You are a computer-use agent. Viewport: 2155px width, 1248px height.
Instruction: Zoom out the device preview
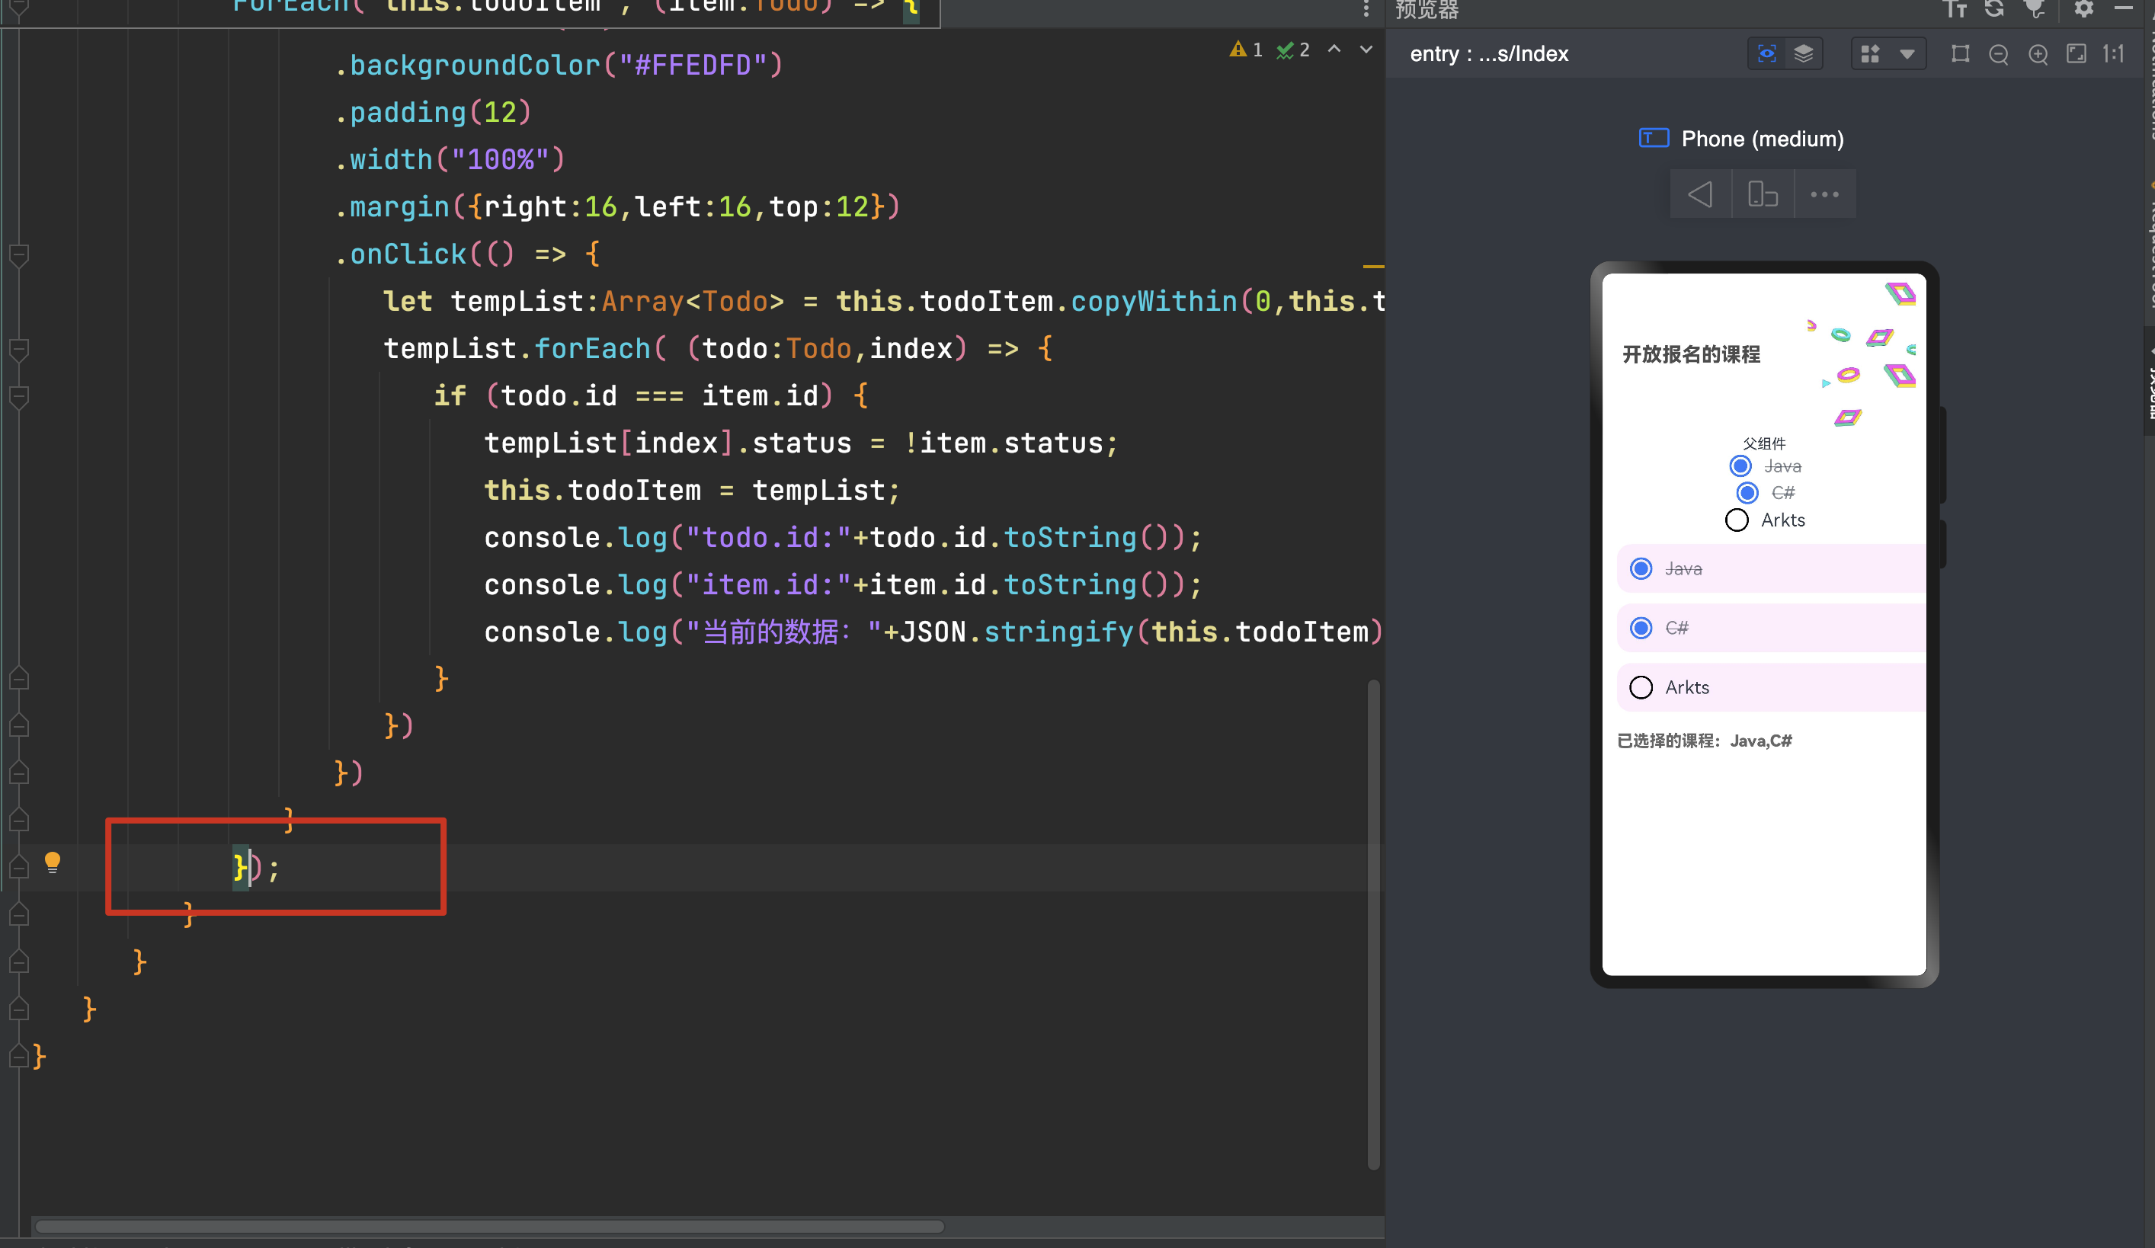(1999, 55)
